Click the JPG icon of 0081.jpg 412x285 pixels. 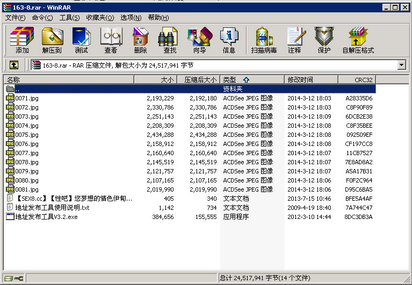[x=10, y=189]
